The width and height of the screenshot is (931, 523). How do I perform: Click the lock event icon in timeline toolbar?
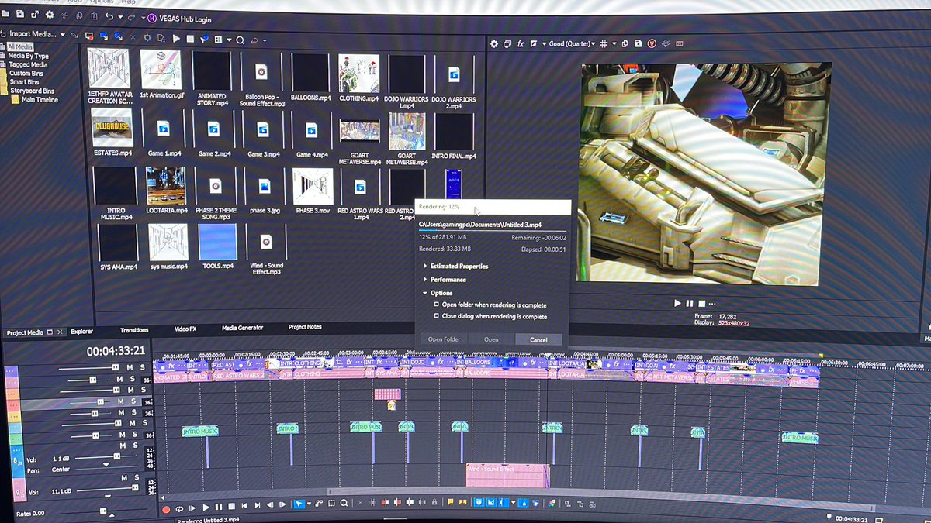(434, 502)
